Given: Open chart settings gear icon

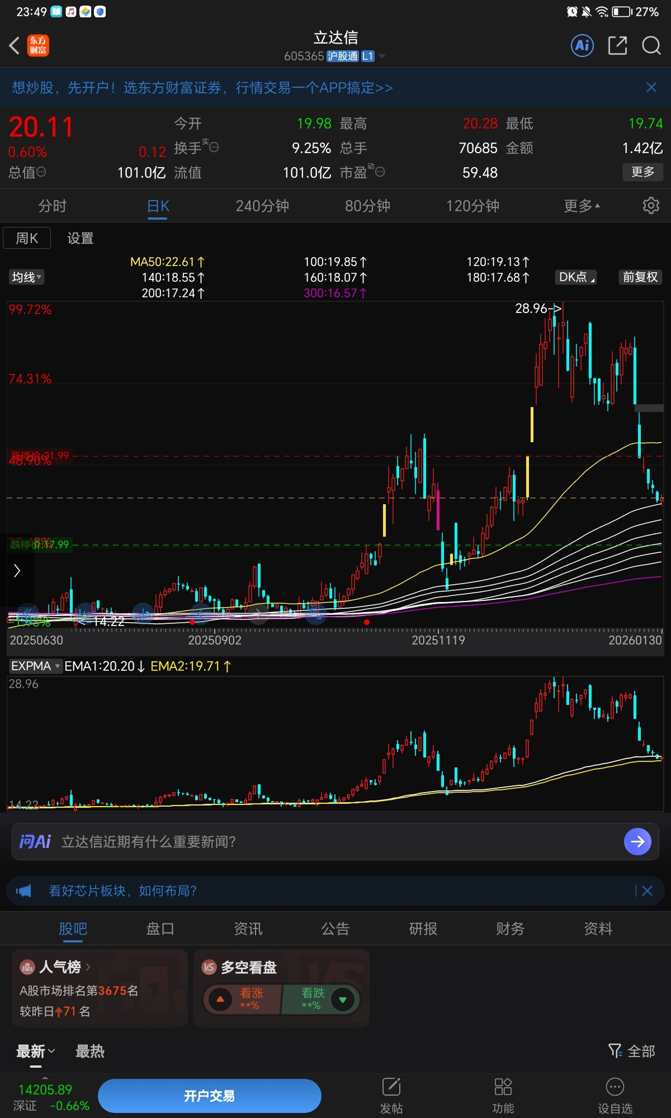Looking at the screenshot, I should point(651,206).
